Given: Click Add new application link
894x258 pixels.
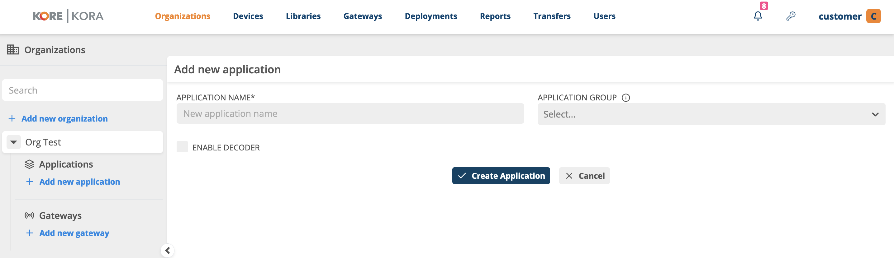Looking at the screenshot, I should (x=73, y=182).
